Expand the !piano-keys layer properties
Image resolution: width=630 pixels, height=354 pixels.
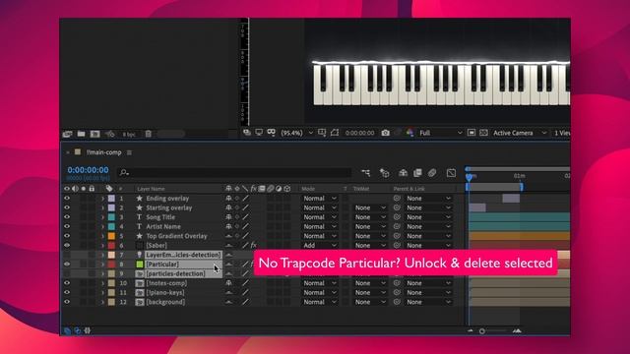pyautogui.click(x=102, y=293)
